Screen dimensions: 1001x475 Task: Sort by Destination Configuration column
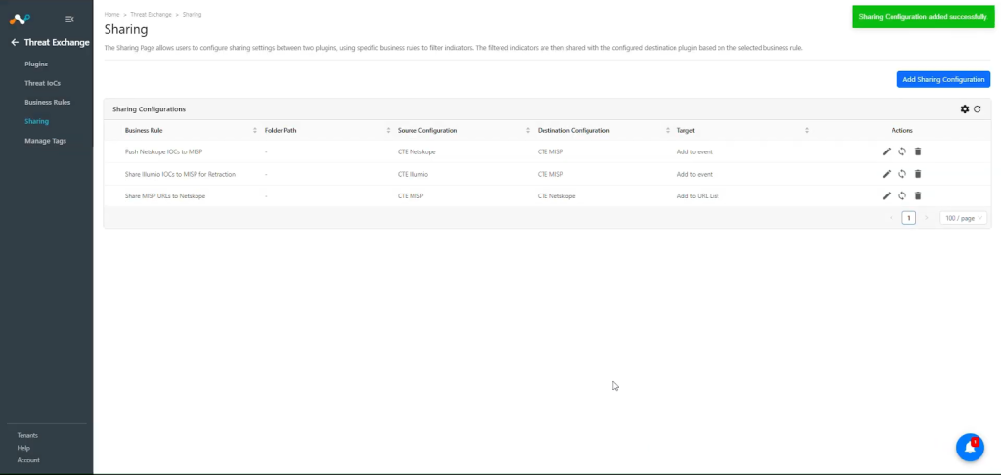pyautogui.click(x=668, y=130)
